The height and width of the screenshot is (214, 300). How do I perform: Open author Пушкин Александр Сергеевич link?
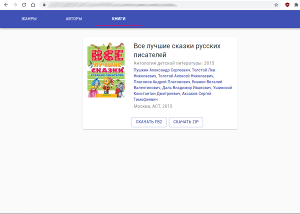tap(161, 70)
